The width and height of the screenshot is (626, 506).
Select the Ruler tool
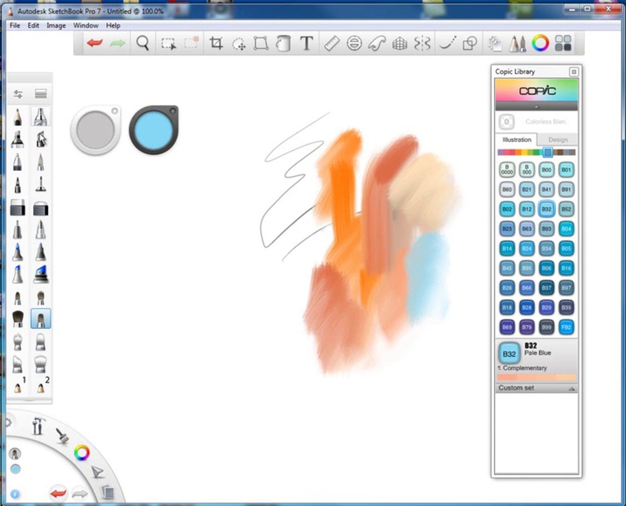(332, 44)
